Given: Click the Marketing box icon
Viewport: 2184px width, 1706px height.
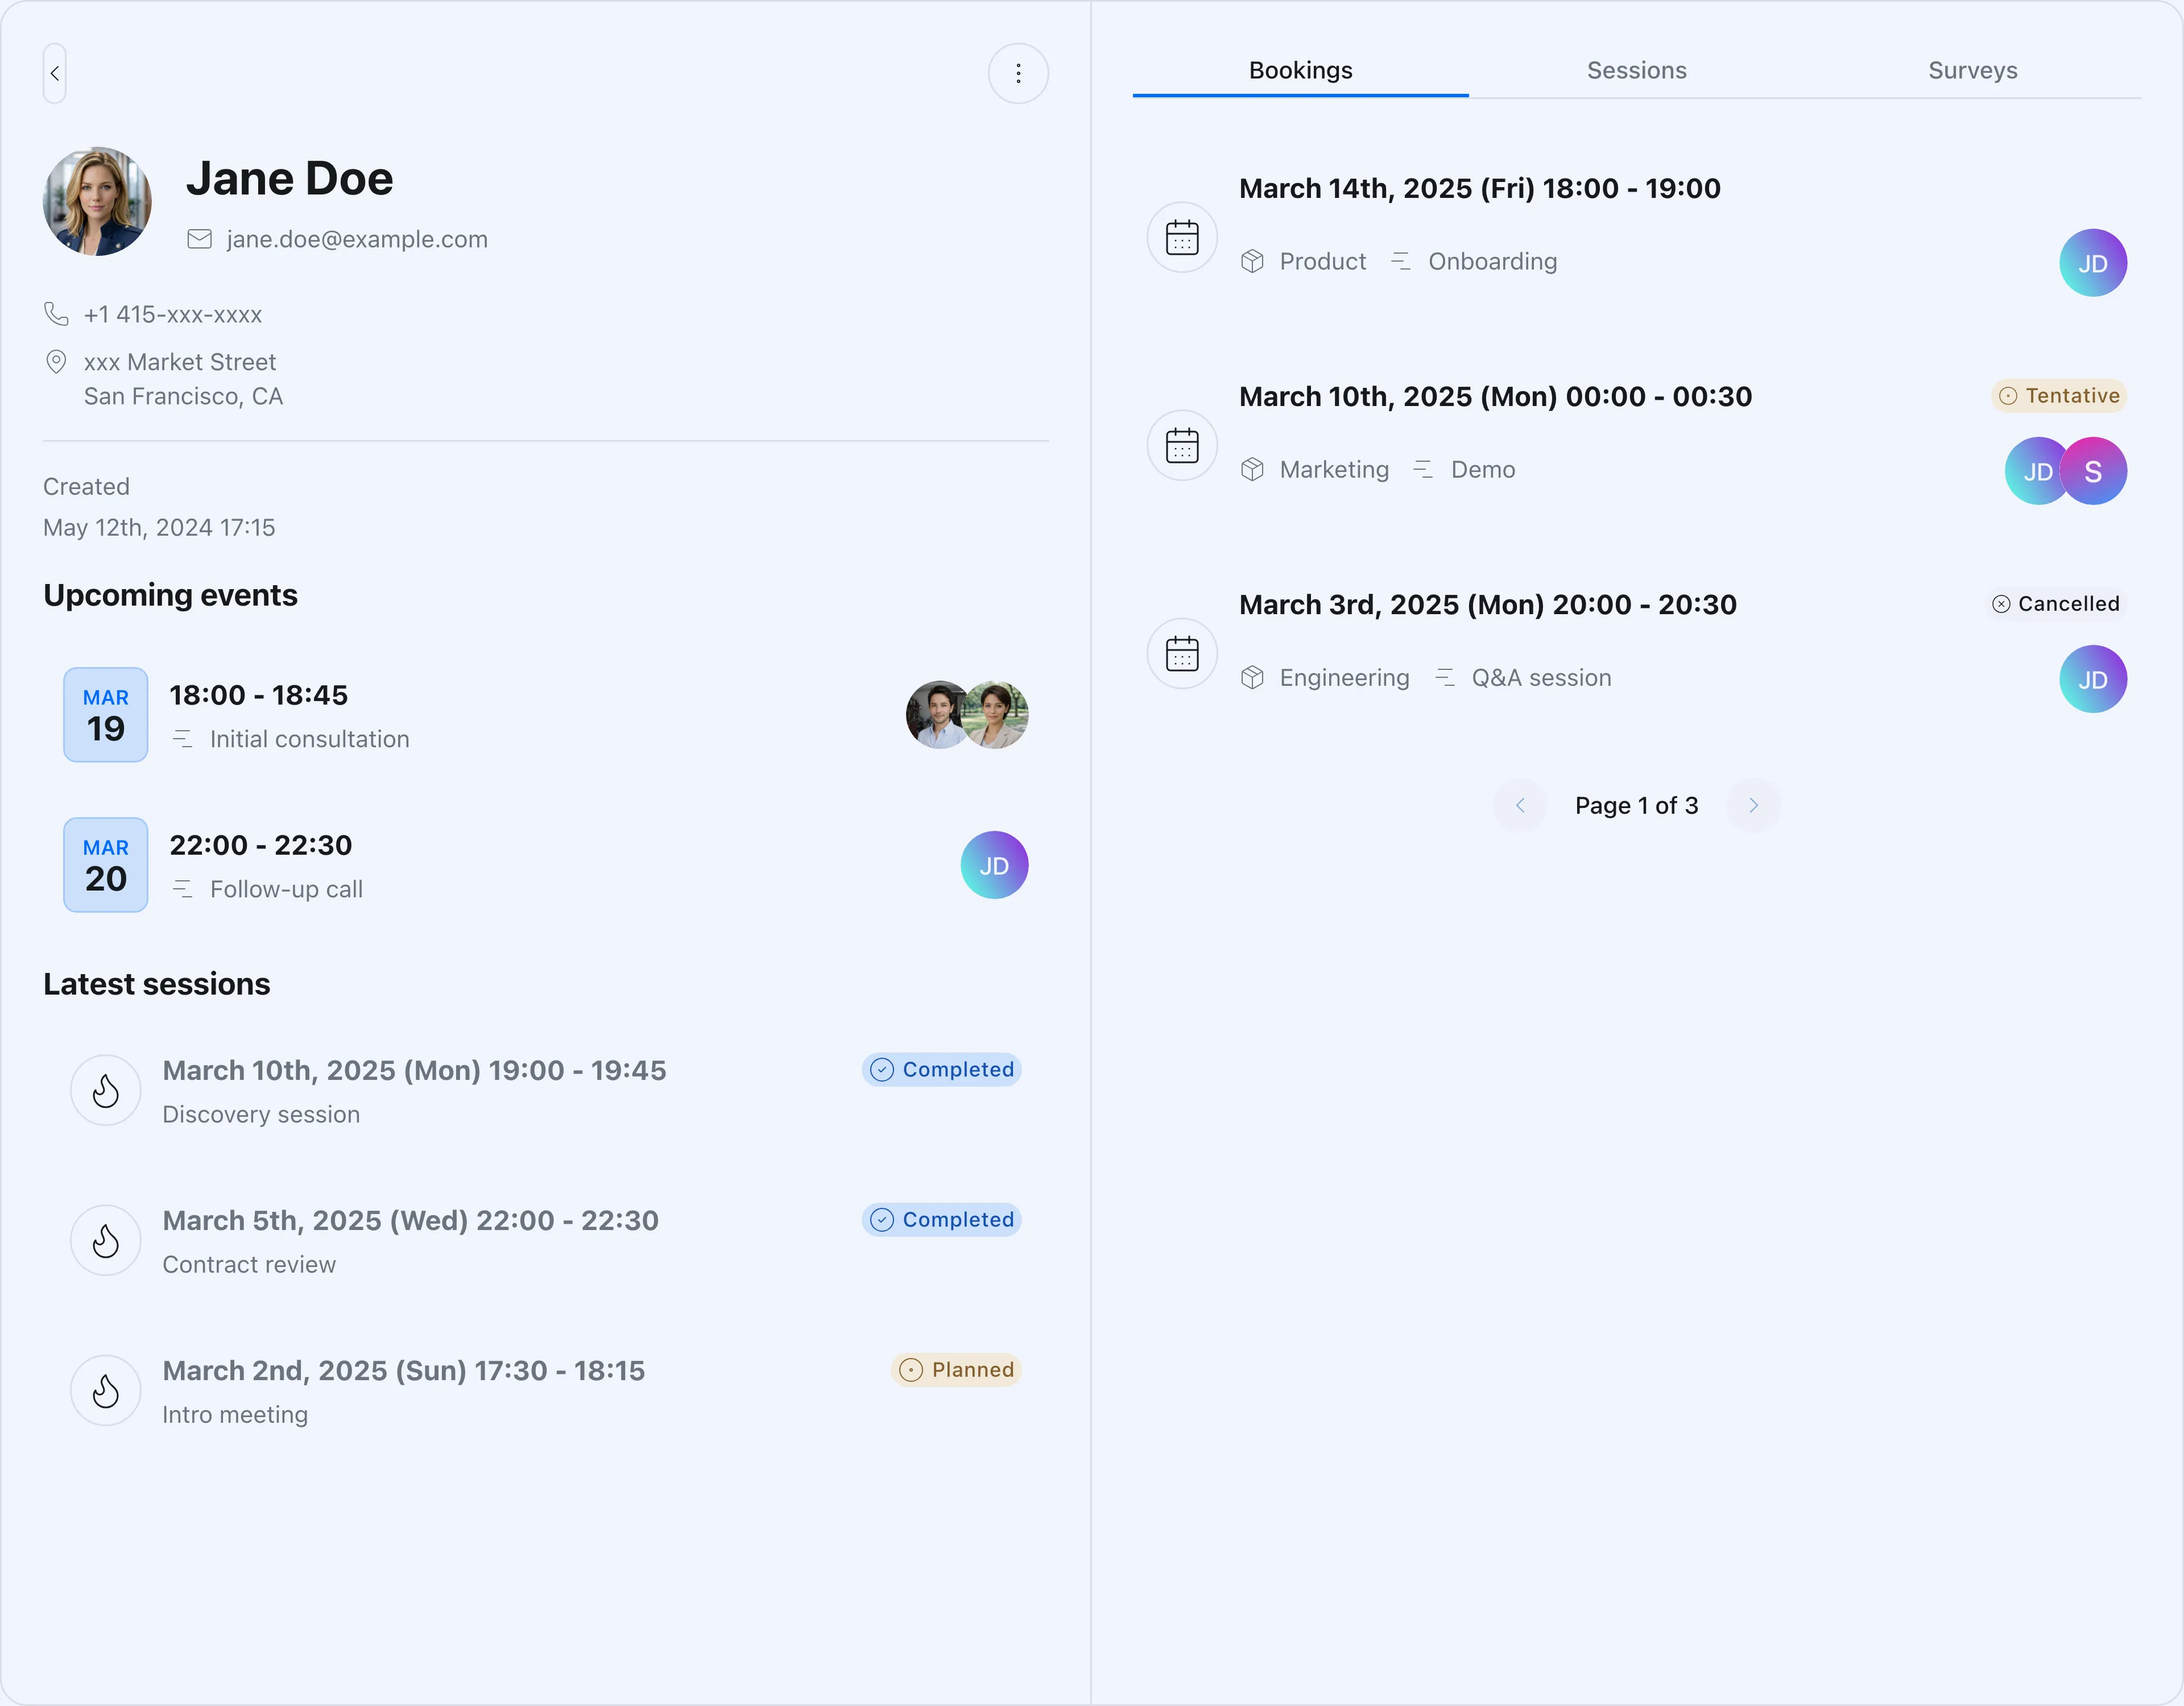Looking at the screenshot, I should (1252, 469).
